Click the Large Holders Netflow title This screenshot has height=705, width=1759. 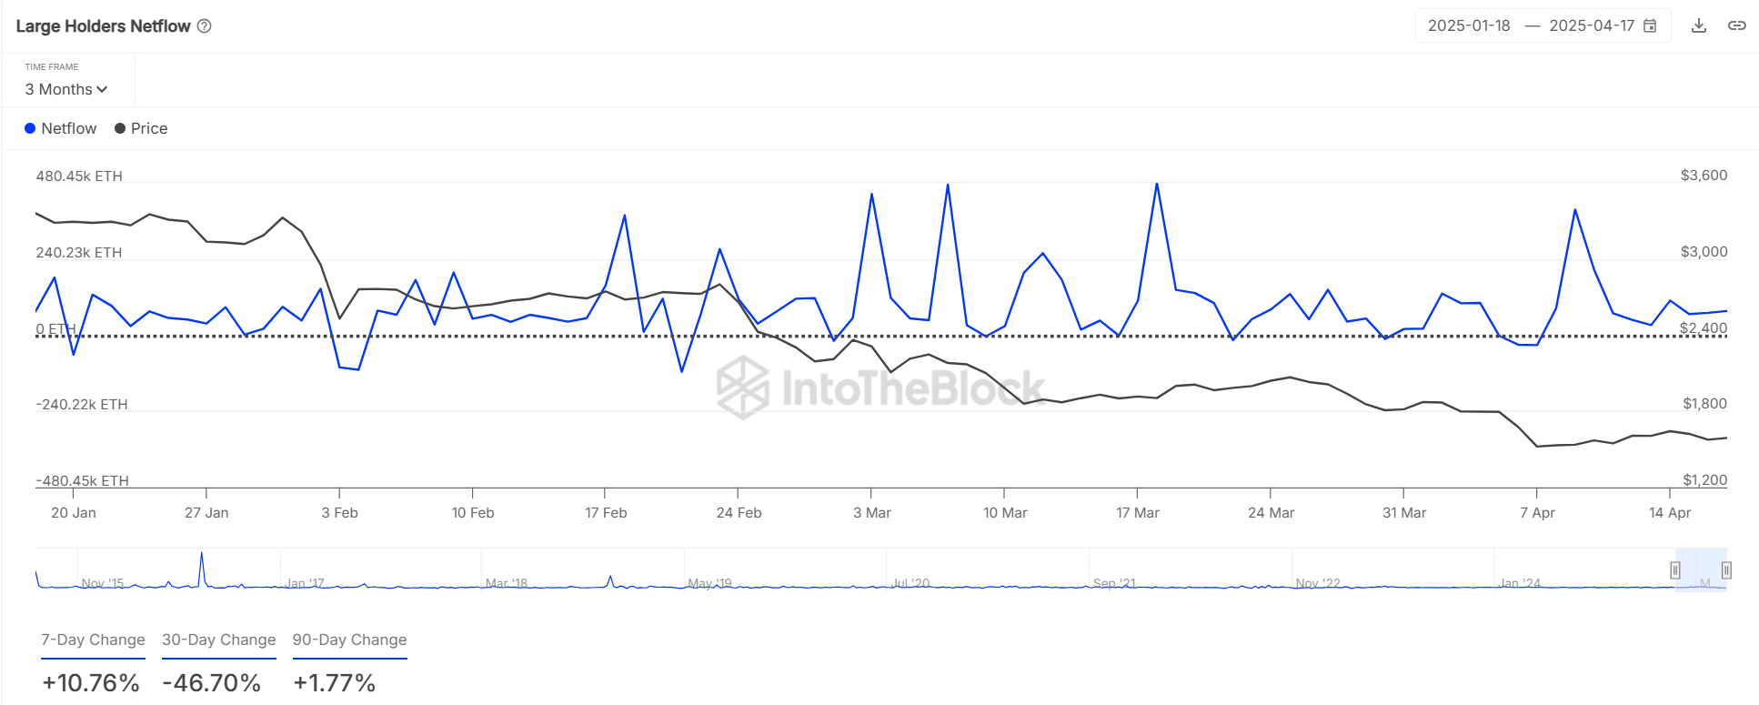click(x=103, y=26)
